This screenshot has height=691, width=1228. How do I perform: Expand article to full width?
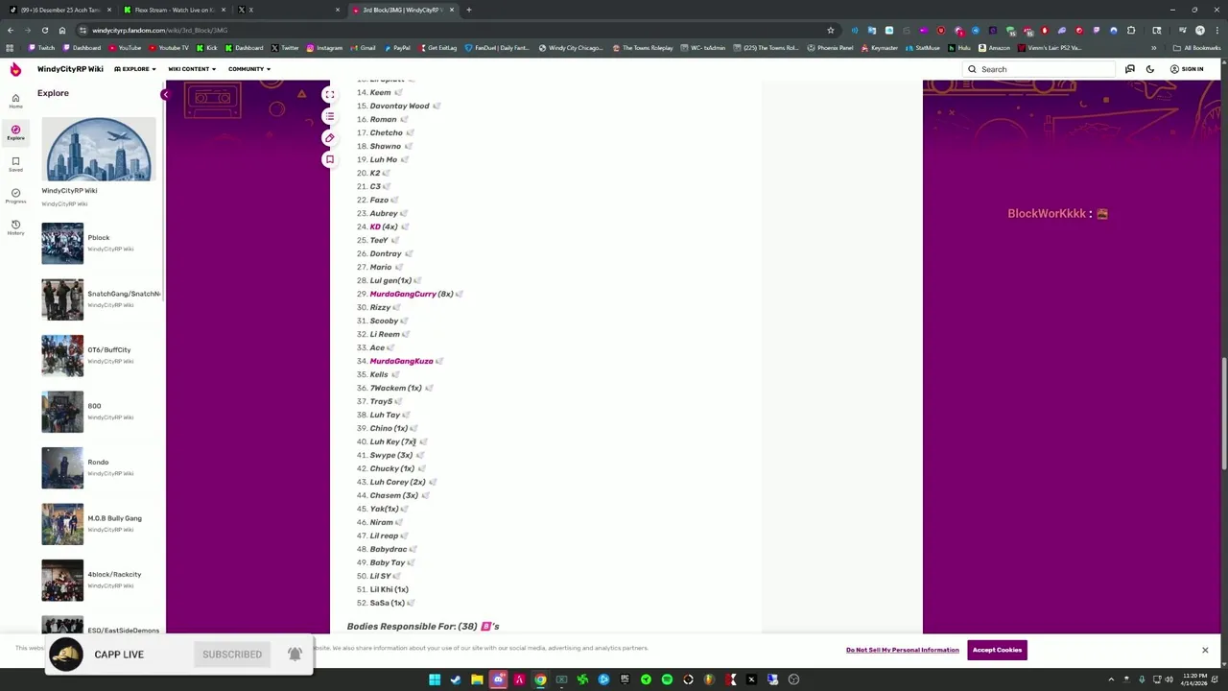tap(329, 95)
